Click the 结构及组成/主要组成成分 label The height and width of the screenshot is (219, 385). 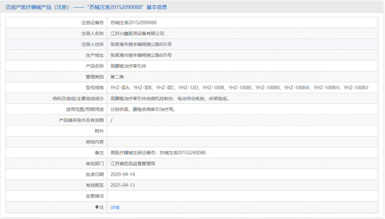78,98
